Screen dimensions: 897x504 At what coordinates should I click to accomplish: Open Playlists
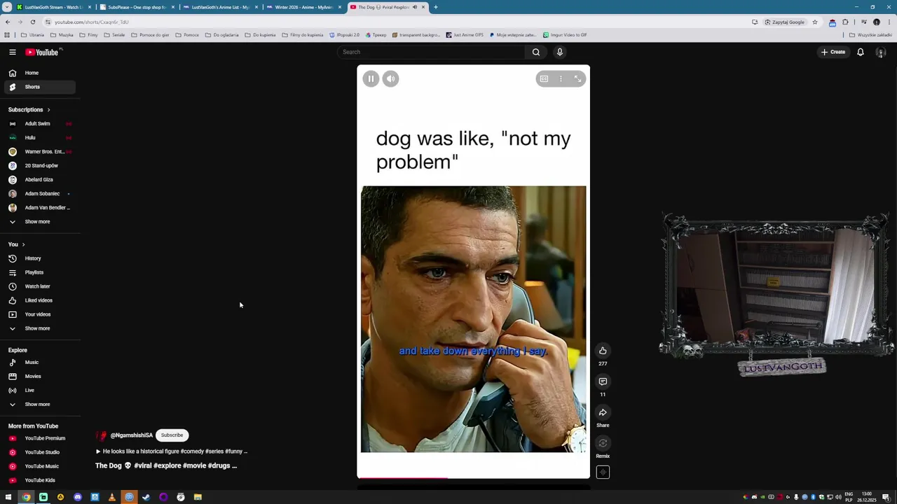(x=39, y=272)
